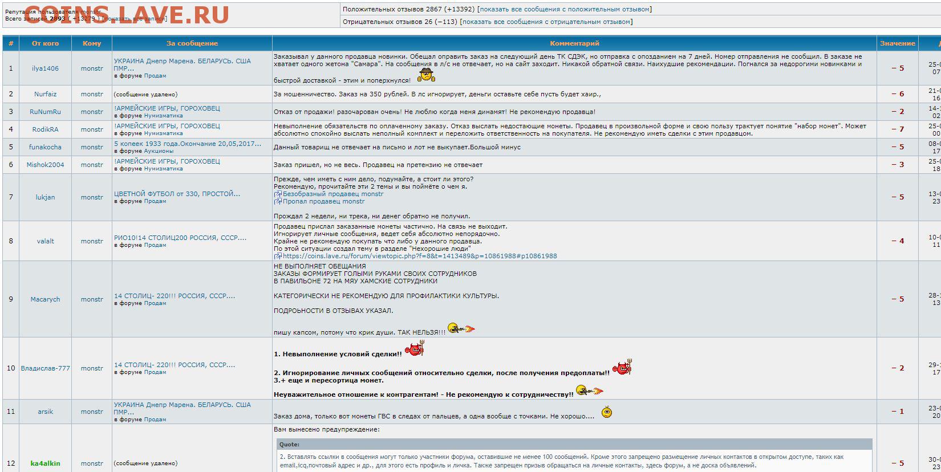The height and width of the screenshot is (472, 941).
Task: Click "Нумизматика" forum link in Mishok2004's row
Action: pos(164,169)
